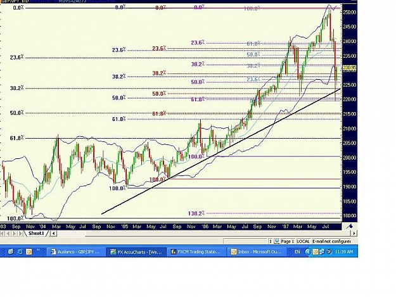This screenshot has height=297, width=396.
Task: Click the horizontal scrollbar right arrow
Action: [354, 234]
